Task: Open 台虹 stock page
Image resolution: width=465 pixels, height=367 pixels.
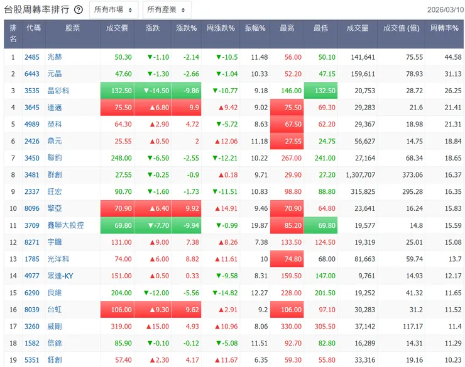Action: tap(55, 310)
